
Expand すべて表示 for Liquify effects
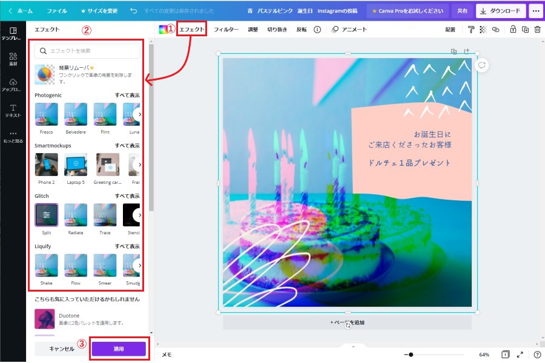click(x=127, y=247)
